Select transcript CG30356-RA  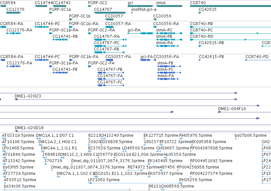pyautogui.click(x=166, y=23)
